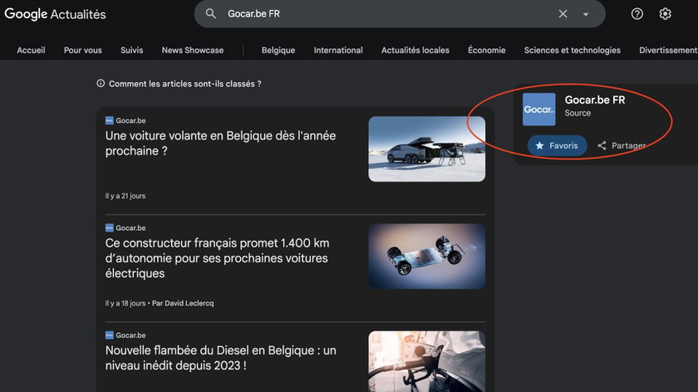
Task: Open the help question mark icon
Action: click(637, 14)
